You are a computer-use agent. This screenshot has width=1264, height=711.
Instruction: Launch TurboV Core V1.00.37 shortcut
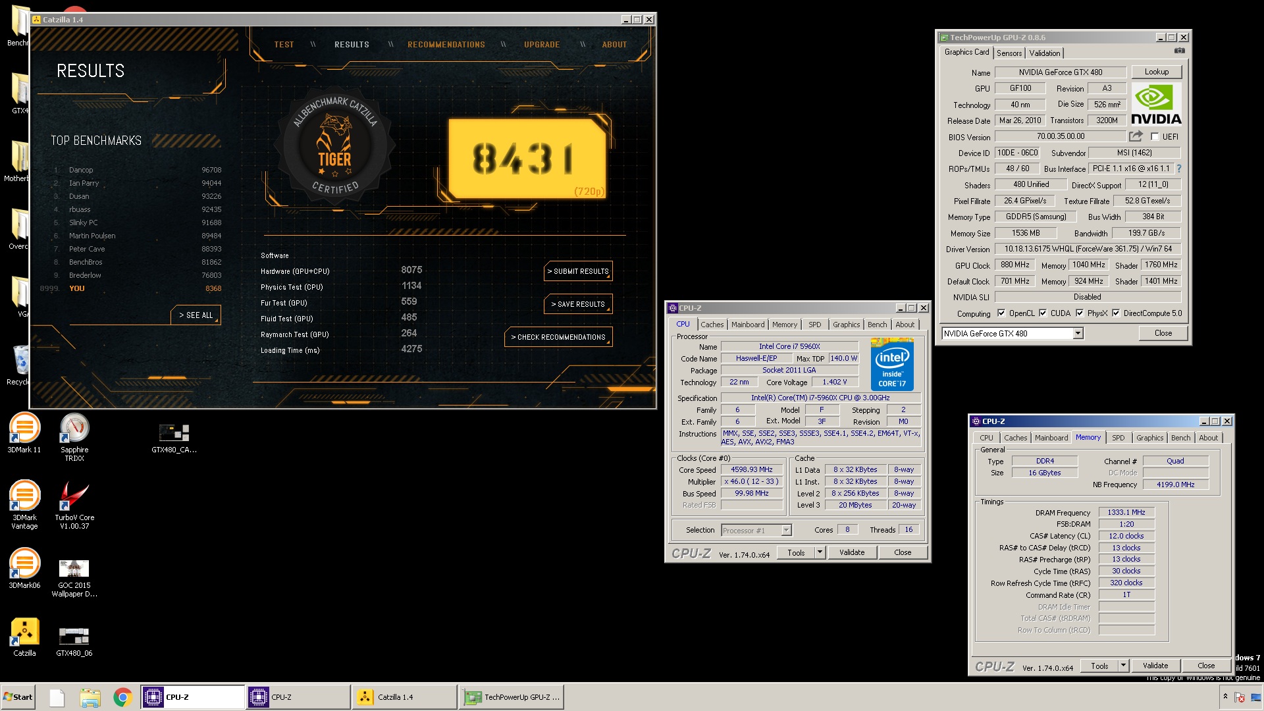74,504
